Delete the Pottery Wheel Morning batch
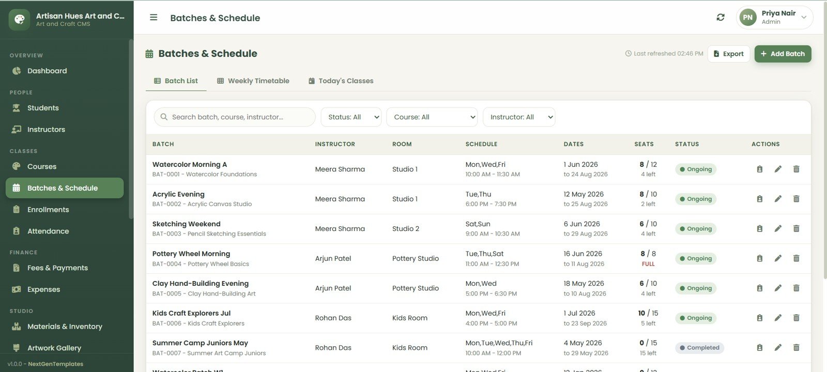 (796, 258)
